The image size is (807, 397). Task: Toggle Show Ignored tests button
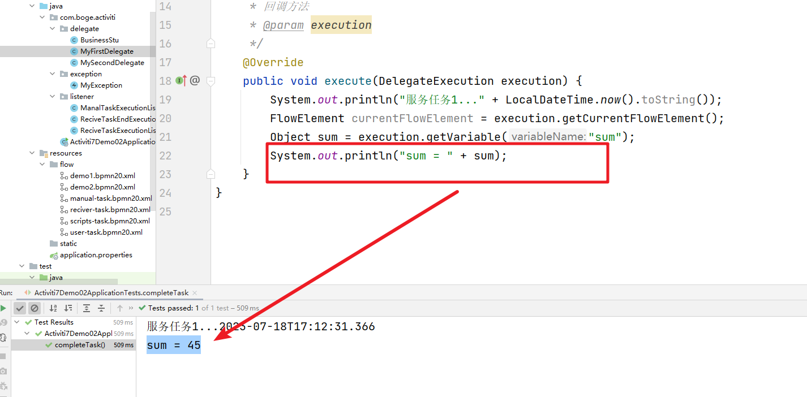click(x=35, y=308)
